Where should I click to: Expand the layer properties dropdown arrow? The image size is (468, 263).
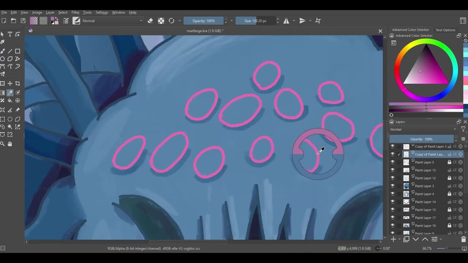(x=441, y=239)
